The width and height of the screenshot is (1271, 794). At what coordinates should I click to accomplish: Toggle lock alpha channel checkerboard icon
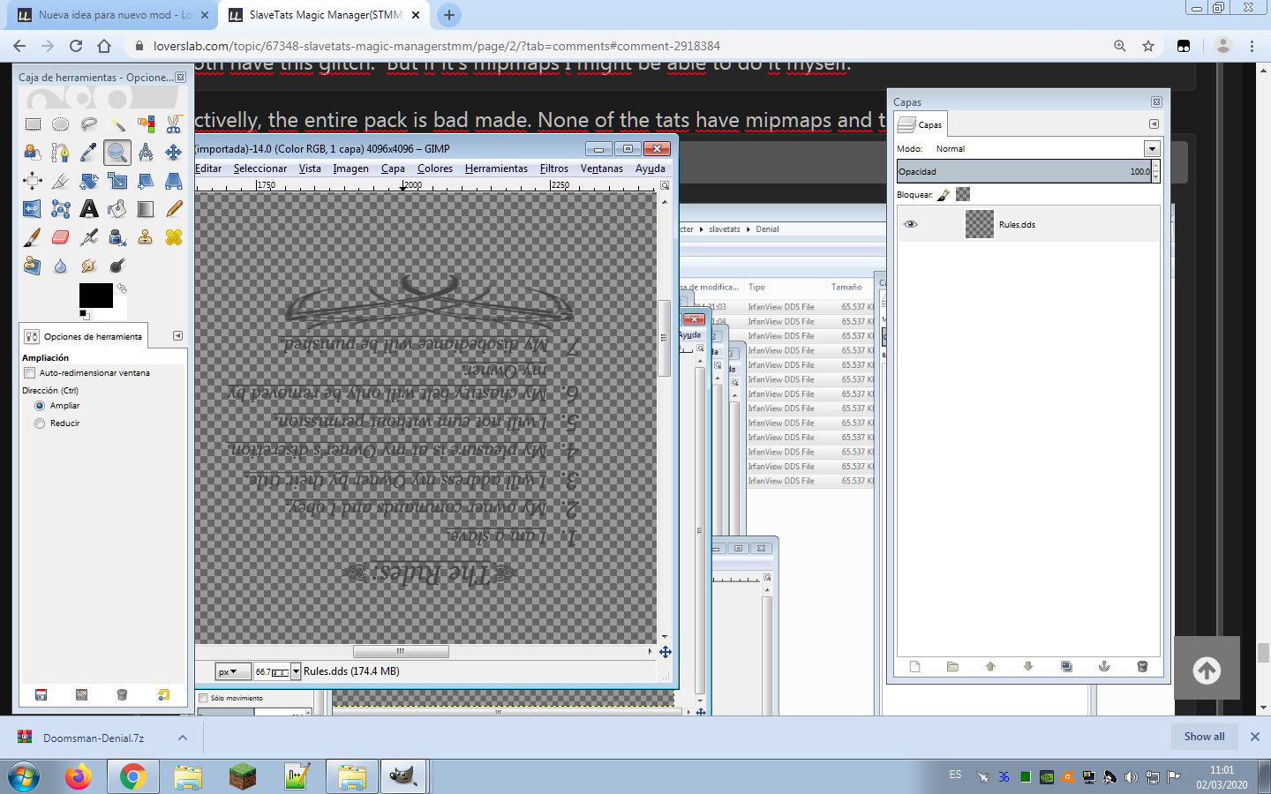coord(963,195)
